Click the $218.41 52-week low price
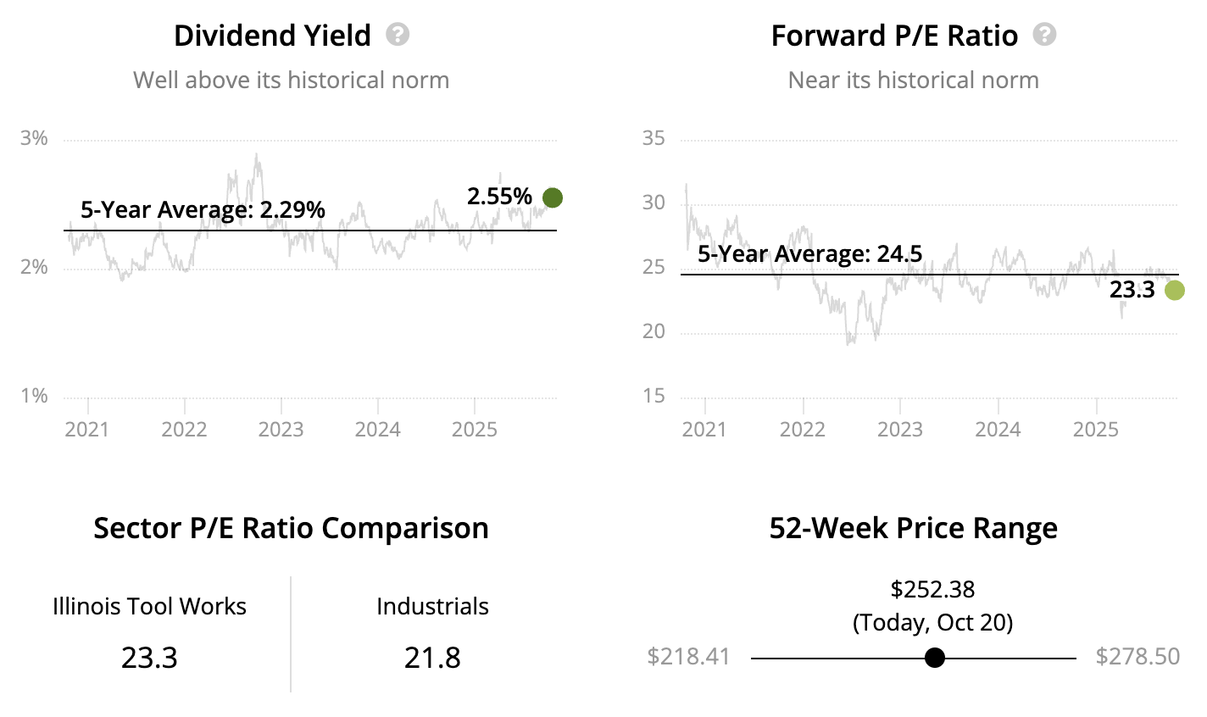The height and width of the screenshot is (717, 1207). pyautogui.click(x=688, y=657)
